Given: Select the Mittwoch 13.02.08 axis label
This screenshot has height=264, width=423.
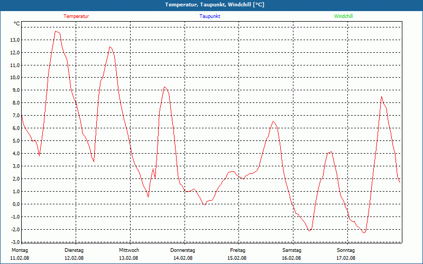Looking at the screenshot, I should tap(128, 254).
